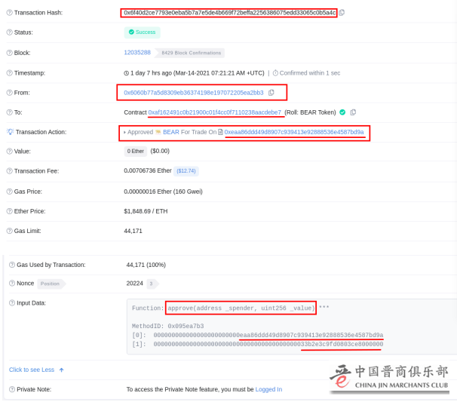Open the From address 0x6060b77a link
The height and width of the screenshot is (402, 457).
pos(193,93)
